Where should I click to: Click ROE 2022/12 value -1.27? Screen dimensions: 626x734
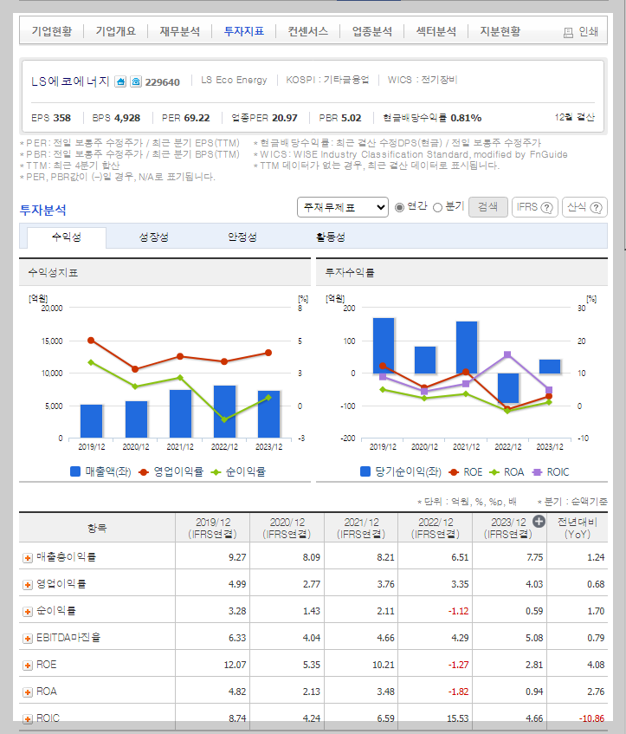click(x=459, y=666)
